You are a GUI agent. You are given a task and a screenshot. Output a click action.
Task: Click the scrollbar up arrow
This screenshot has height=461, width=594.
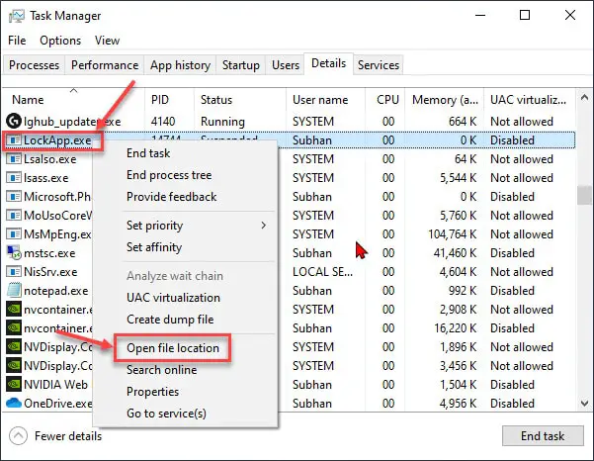(584, 97)
